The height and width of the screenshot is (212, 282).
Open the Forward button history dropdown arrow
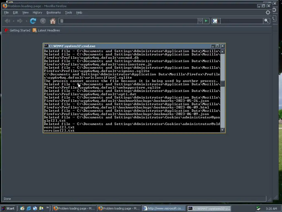click(x=26, y=21)
